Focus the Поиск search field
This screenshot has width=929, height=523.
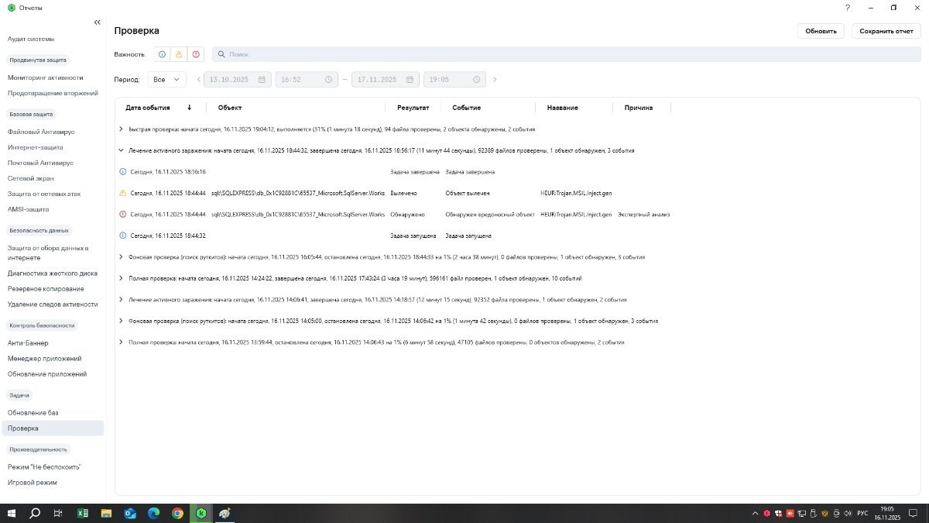point(567,54)
